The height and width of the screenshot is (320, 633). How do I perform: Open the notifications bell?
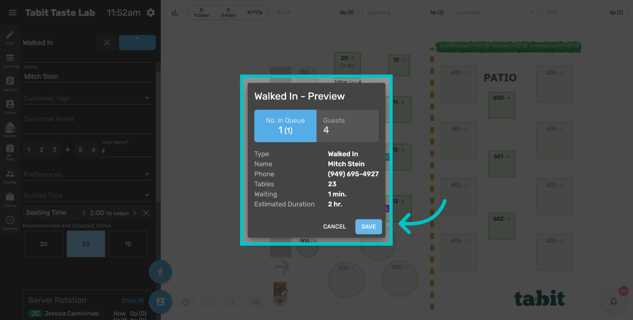[614, 301]
